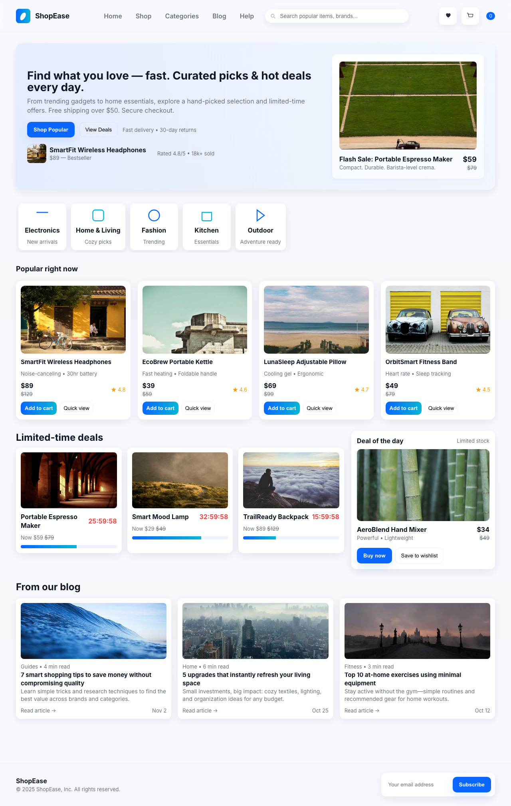Add EcoBrew Portable Kettle to cart
Image resolution: width=511 pixels, height=806 pixels.
[160, 408]
